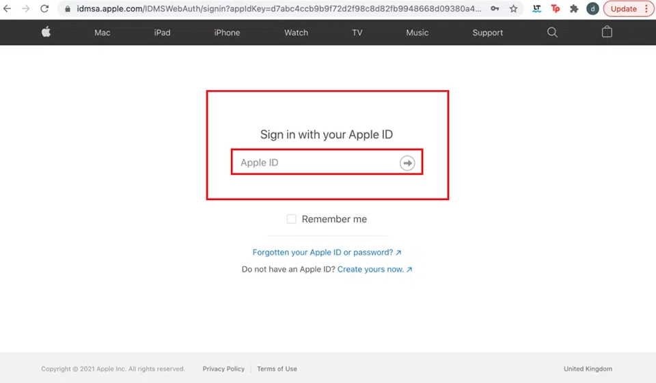This screenshot has height=383, width=656.
Task: Open the TV menu item
Action: coord(357,33)
